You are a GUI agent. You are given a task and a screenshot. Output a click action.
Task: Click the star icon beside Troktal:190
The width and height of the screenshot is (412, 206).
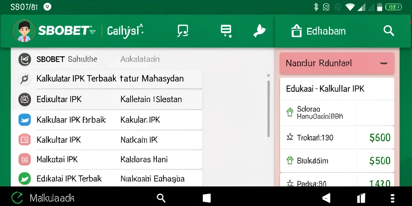[290, 137]
